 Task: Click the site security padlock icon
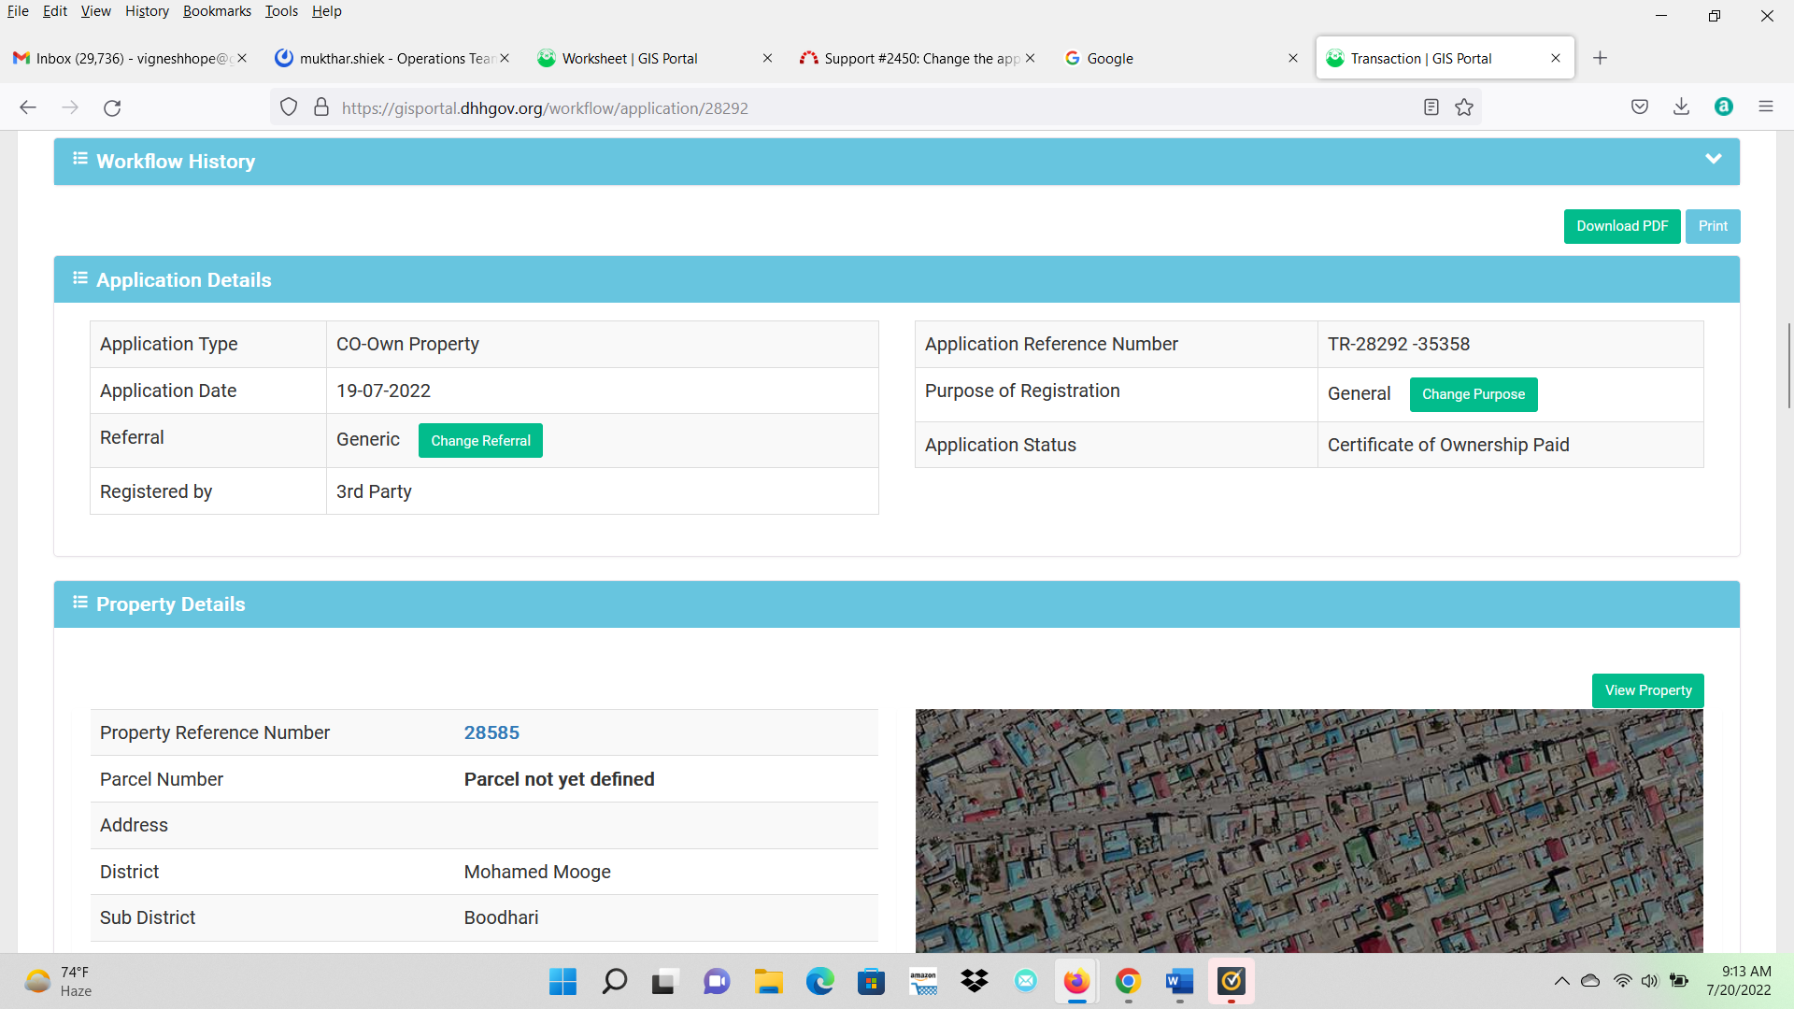coord(321,107)
